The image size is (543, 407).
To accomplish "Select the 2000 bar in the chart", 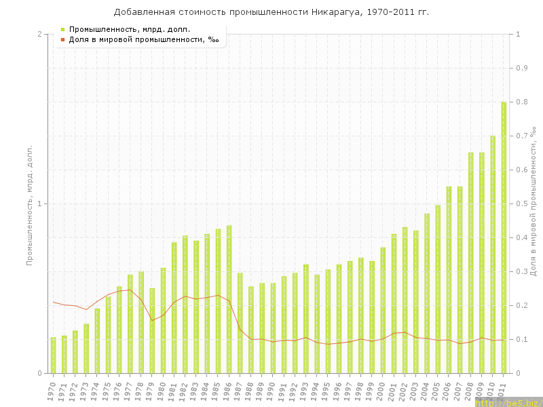I will (383, 310).
